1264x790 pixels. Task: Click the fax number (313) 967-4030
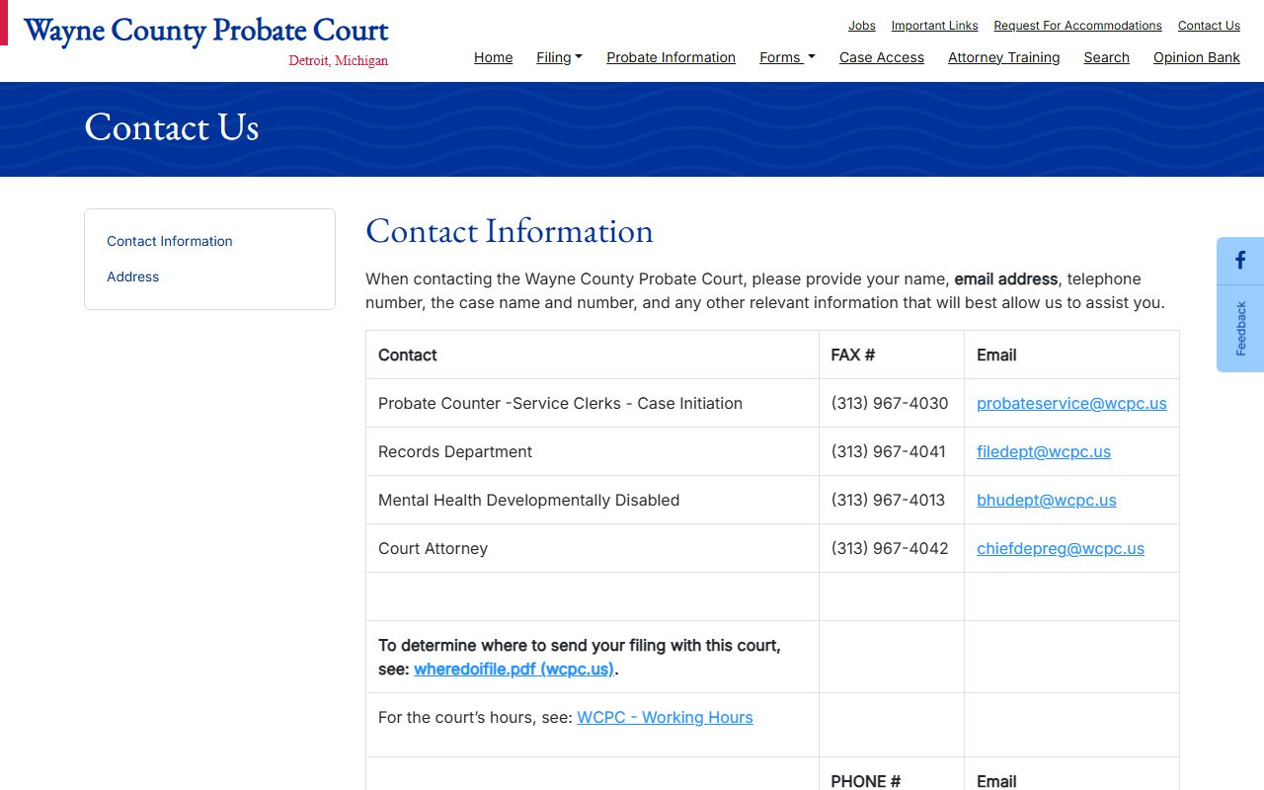pos(890,403)
